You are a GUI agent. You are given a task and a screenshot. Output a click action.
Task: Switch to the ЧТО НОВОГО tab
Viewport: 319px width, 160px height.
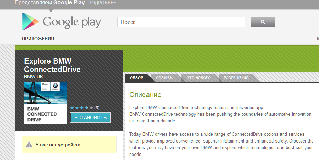click(199, 78)
